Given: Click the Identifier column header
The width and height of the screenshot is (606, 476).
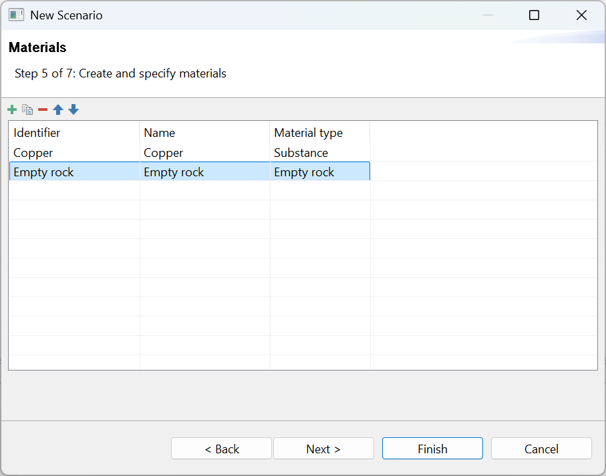Looking at the screenshot, I should tap(73, 133).
